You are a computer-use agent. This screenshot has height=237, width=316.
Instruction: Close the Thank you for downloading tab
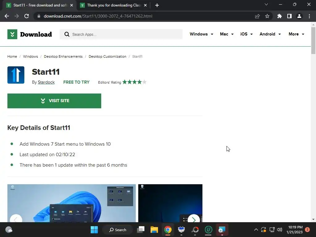[x=145, y=5]
